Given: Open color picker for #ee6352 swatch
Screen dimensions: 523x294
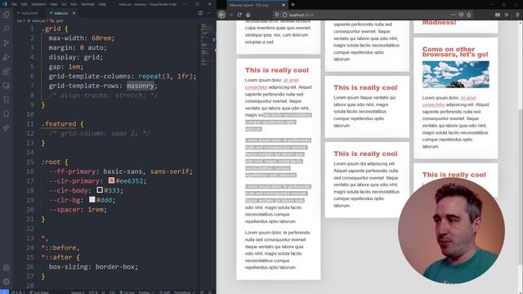Looking at the screenshot, I should (111, 180).
